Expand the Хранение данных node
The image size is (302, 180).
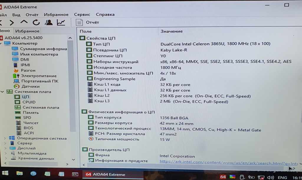point(6,158)
